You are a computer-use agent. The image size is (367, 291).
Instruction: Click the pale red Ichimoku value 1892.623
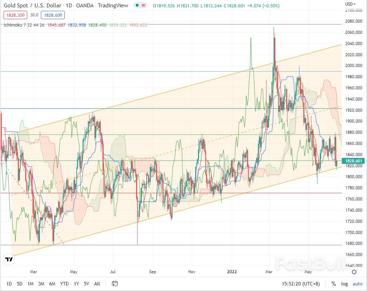point(138,25)
